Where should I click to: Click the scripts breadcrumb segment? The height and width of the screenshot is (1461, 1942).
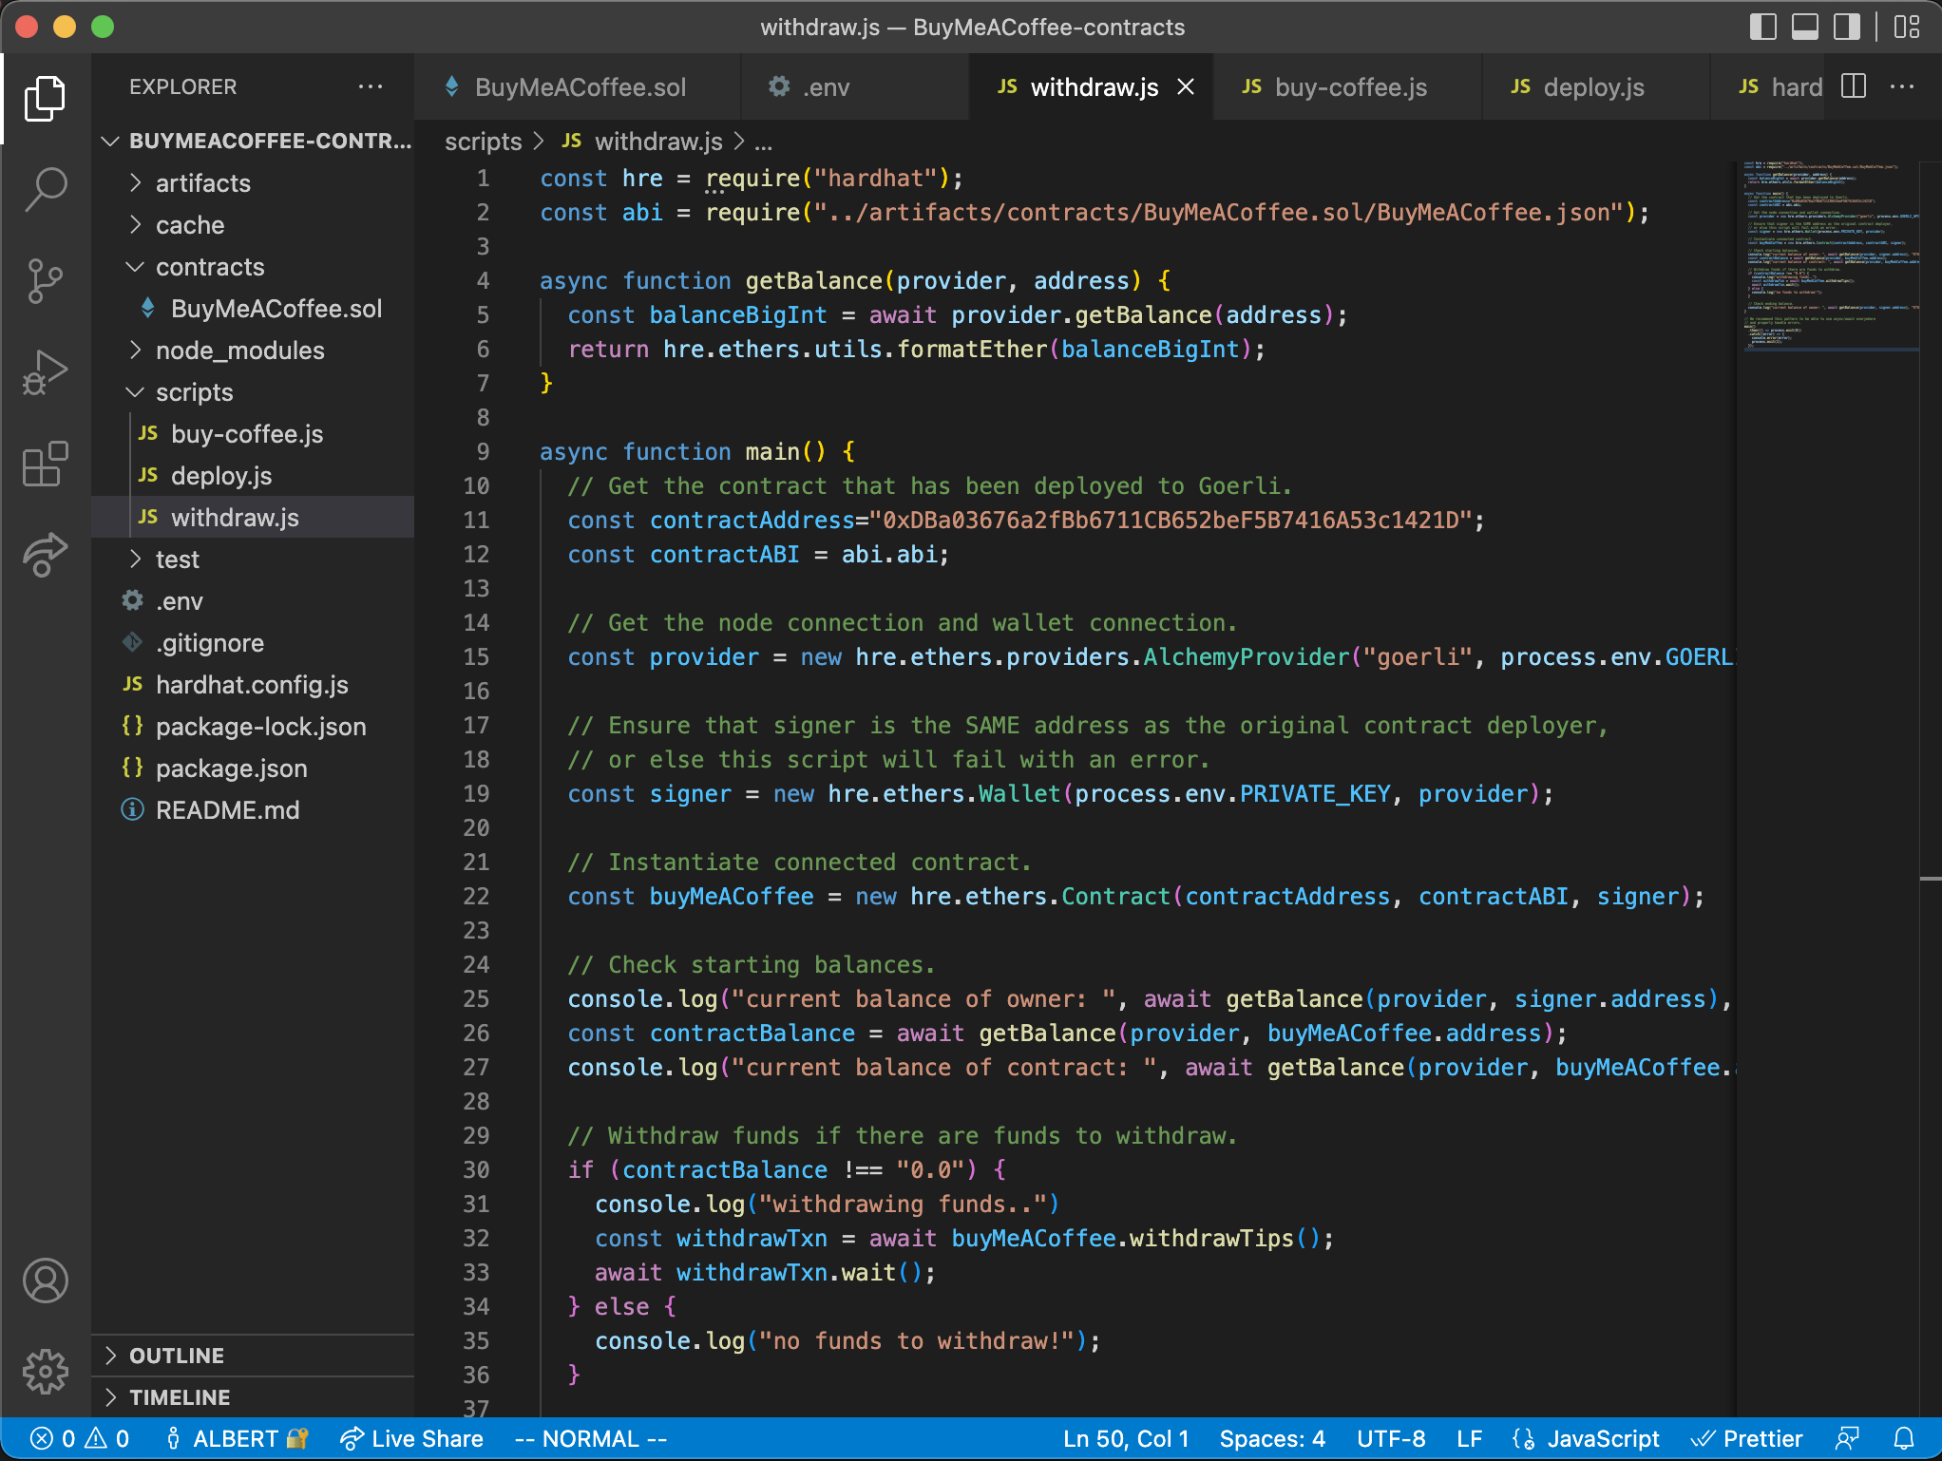pyautogui.click(x=484, y=142)
